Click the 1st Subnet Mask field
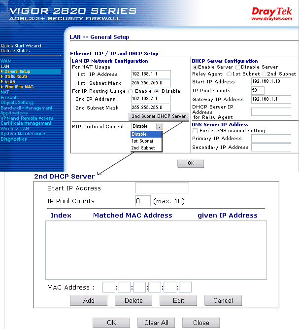Image resolution: width=299 pixels, height=329 pixels. (151, 83)
